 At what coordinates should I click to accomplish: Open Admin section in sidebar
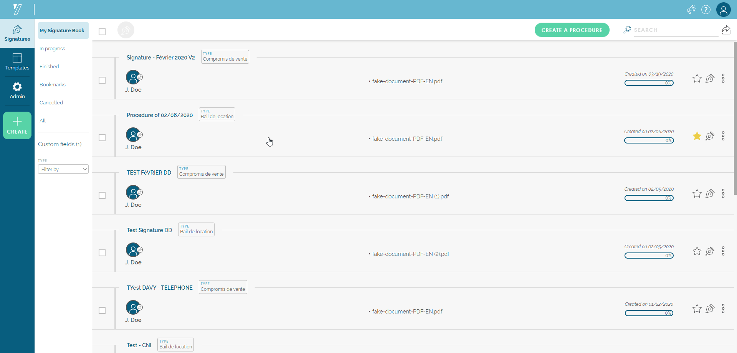point(17,91)
